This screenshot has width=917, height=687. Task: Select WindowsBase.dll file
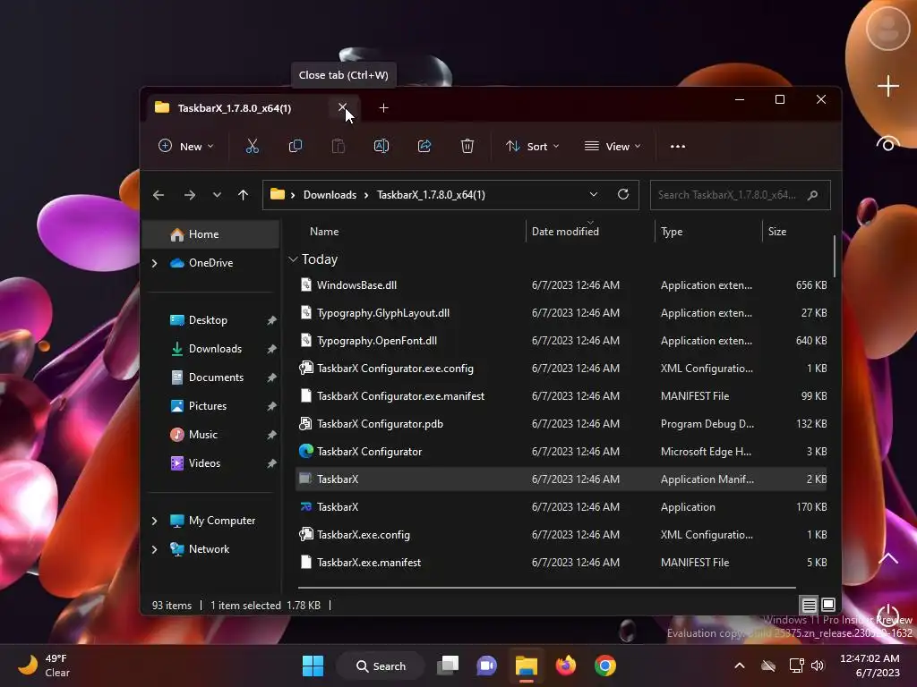coord(561,285)
